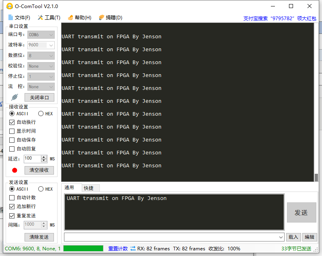Open the 流控 None dropdown

41,87
